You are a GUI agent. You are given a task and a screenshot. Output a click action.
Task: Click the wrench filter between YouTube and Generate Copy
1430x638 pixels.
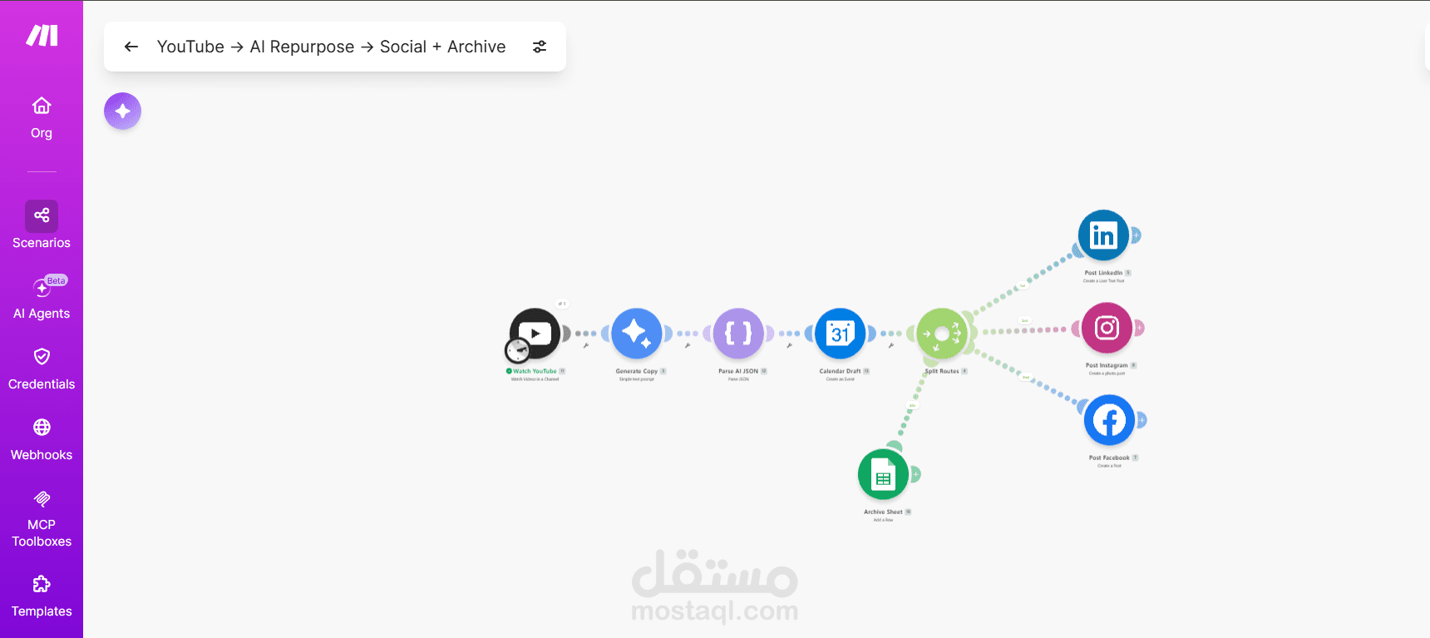coord(586,345)
